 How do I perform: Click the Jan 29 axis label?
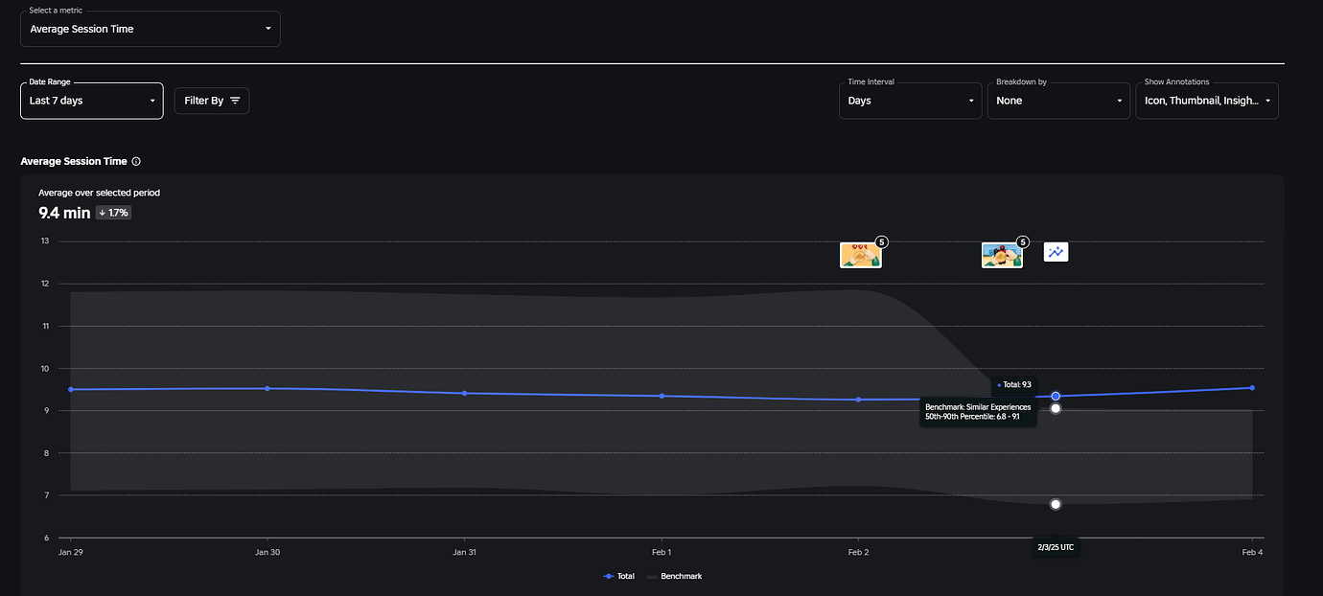[70, 553]
